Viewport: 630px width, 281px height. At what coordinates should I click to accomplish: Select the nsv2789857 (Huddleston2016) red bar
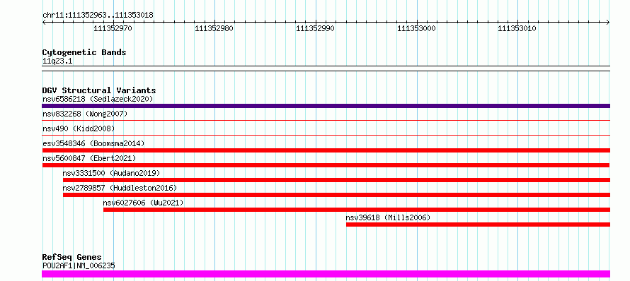pos(336,195)
